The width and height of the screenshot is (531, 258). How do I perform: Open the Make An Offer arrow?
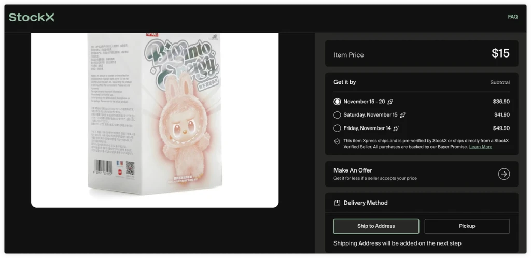[504, 174]
